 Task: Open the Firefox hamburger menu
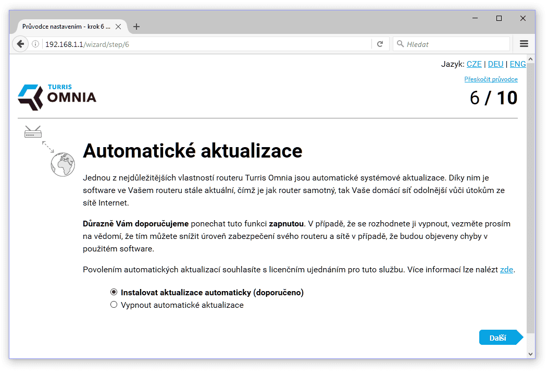click(x=524, y=44)
